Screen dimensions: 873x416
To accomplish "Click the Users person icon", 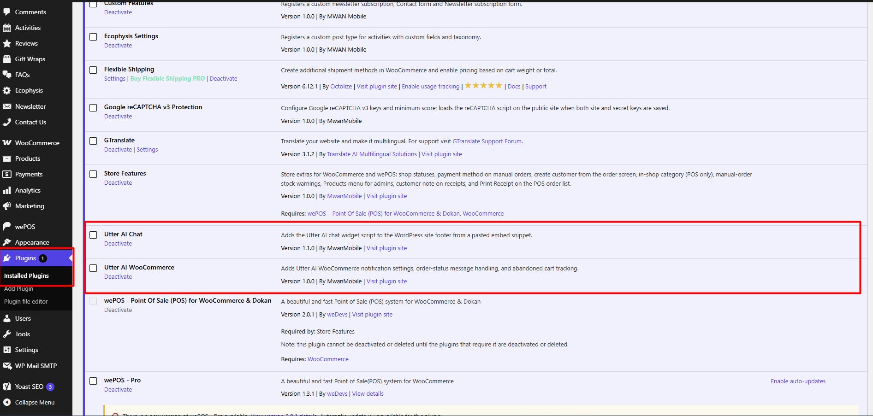I will (7, 318).
